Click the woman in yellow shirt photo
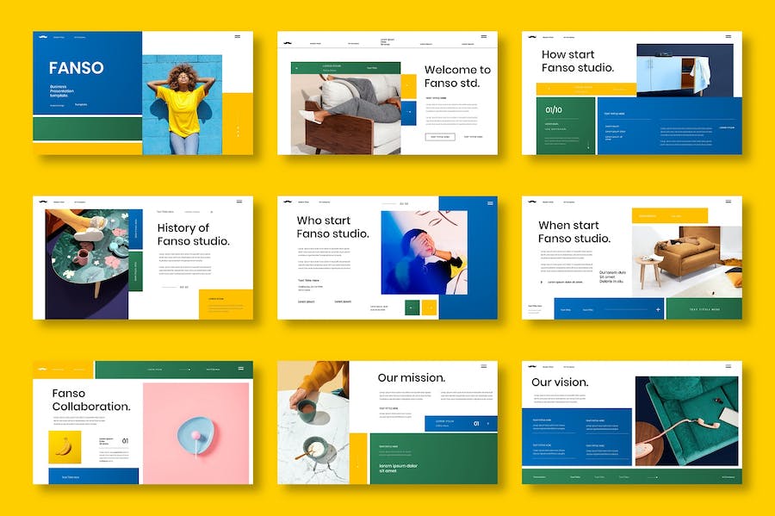 (x=182, y=105)
